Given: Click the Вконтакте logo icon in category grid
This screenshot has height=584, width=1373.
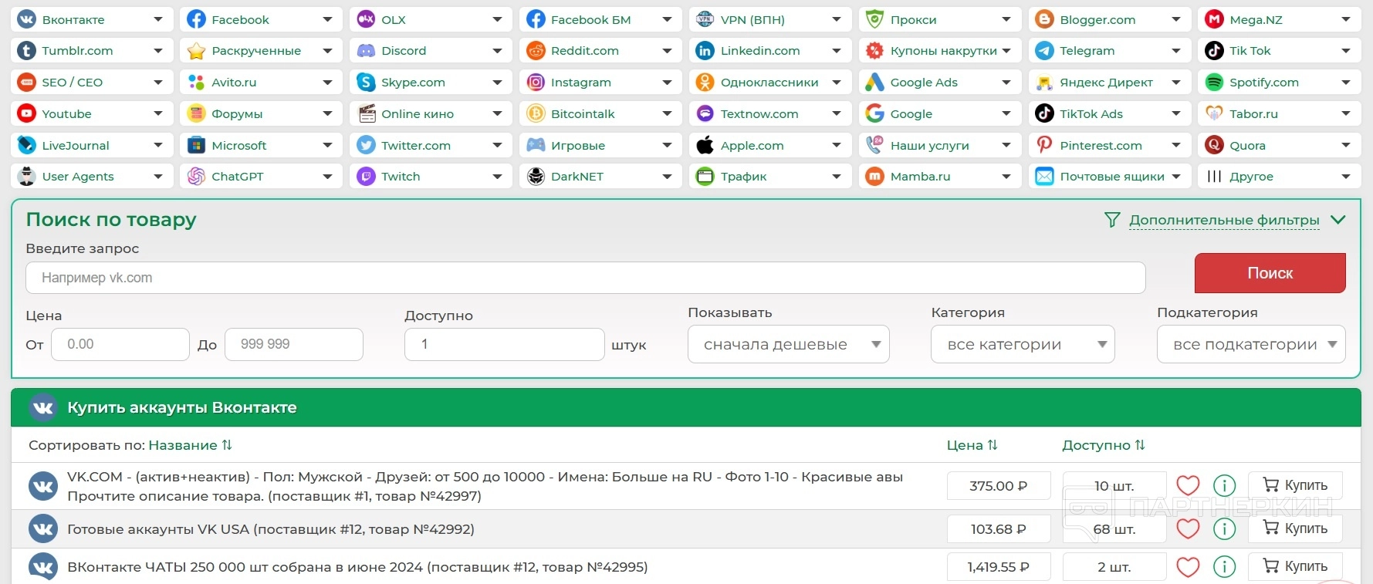Looking at the screenshot, I should click(x=27, y=19).
